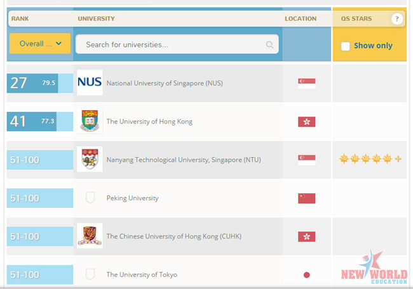Screen dimensions: 413x289
Task: Click the LOCATION column header
Action: point(301,18)
